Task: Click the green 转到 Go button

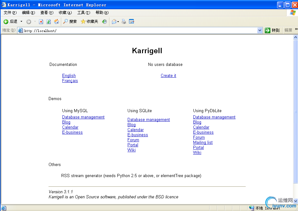Action: click(x=272, y=30)
